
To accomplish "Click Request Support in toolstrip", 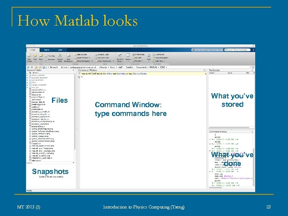I will 160,58.
